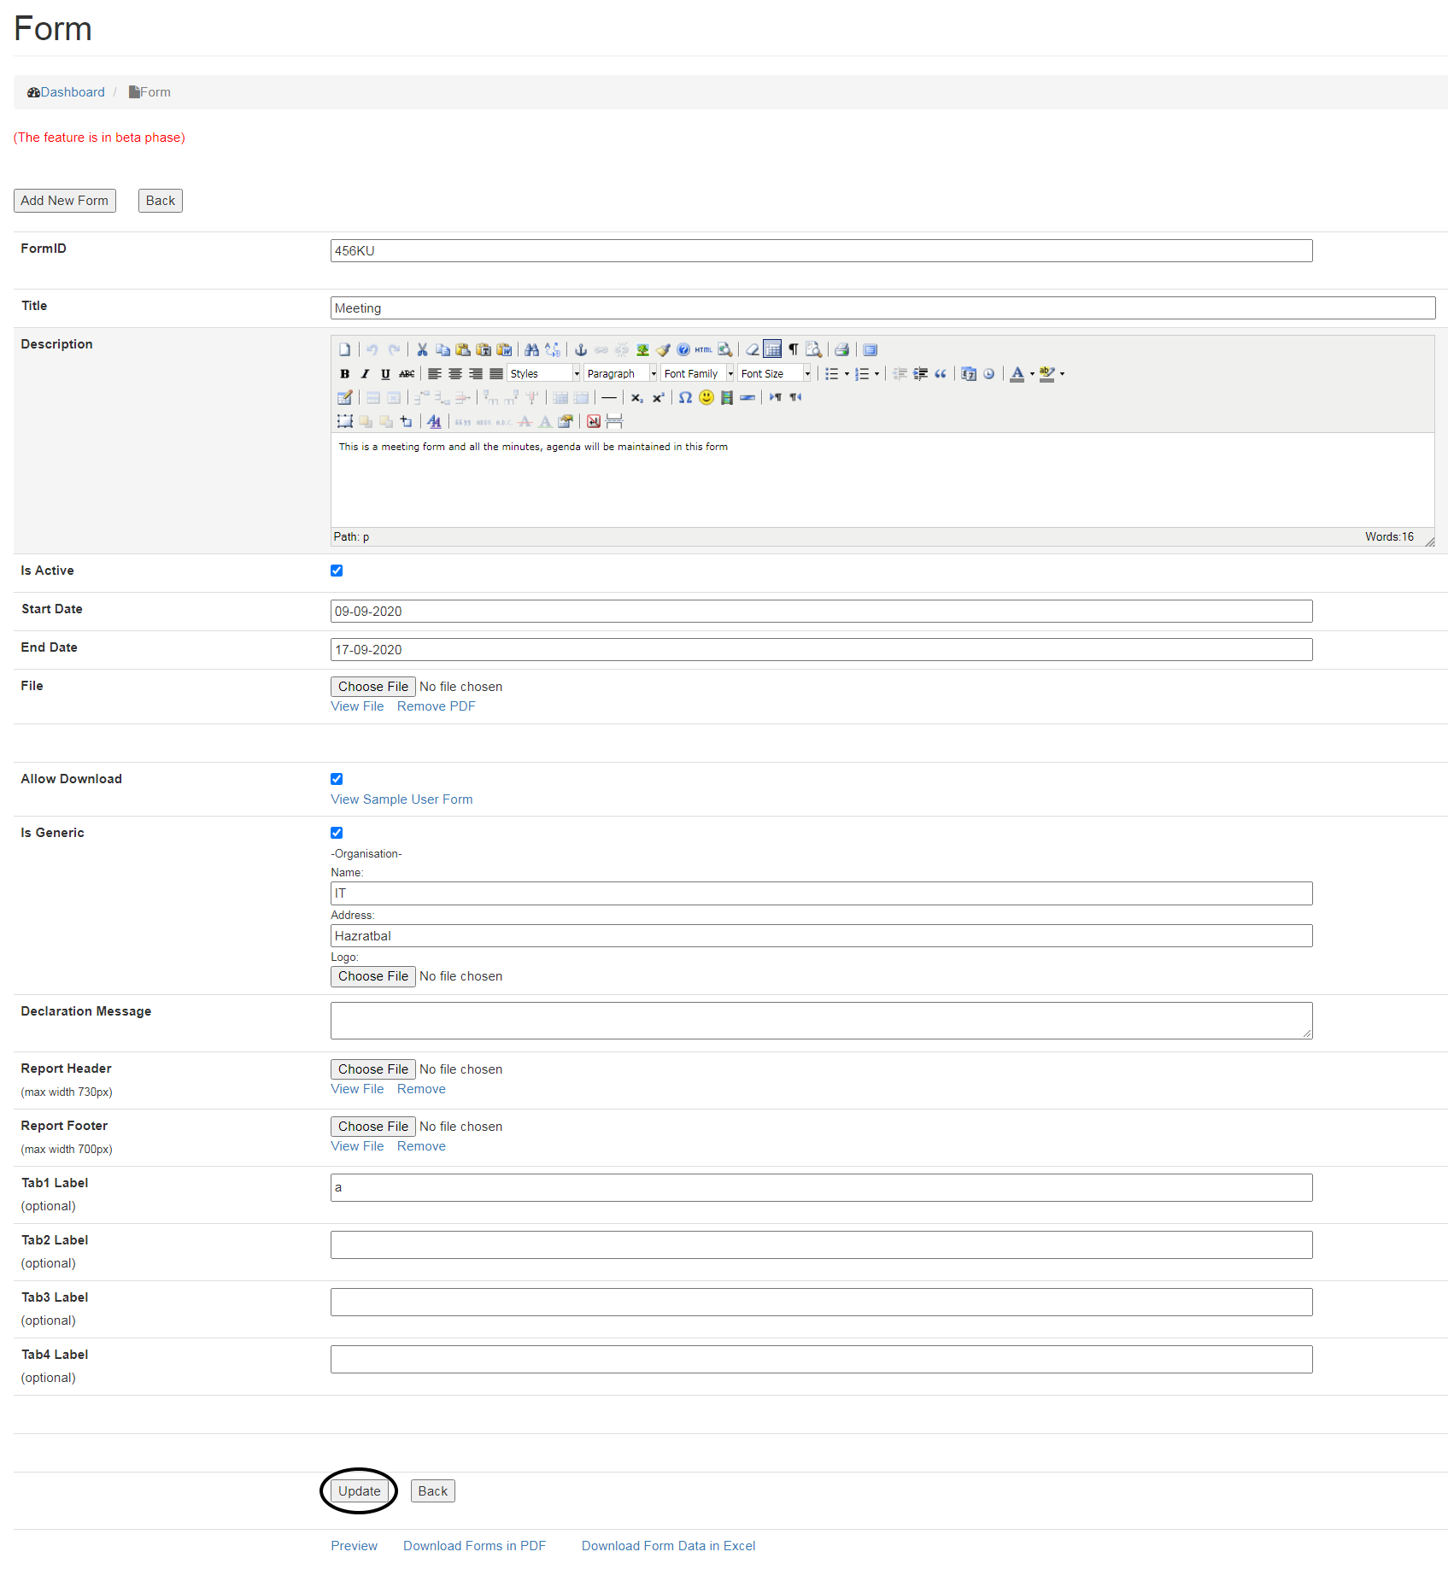This screenshot has width=1448, height=1581.
Task: Insert an emoticon using the smiley icon
Action: 706,397
